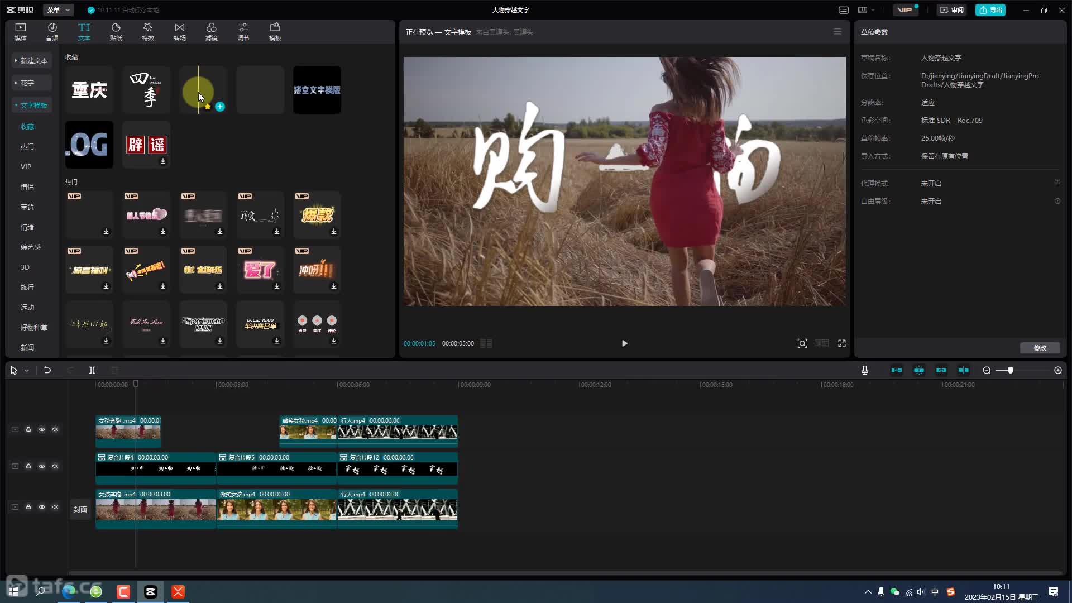This screenshot has height=603, width=1072.
Task: Switch to the 音频 (Audio) tab
Action: 52,32
